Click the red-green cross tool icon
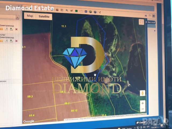172x129 pixels. (x=72, y=11)
